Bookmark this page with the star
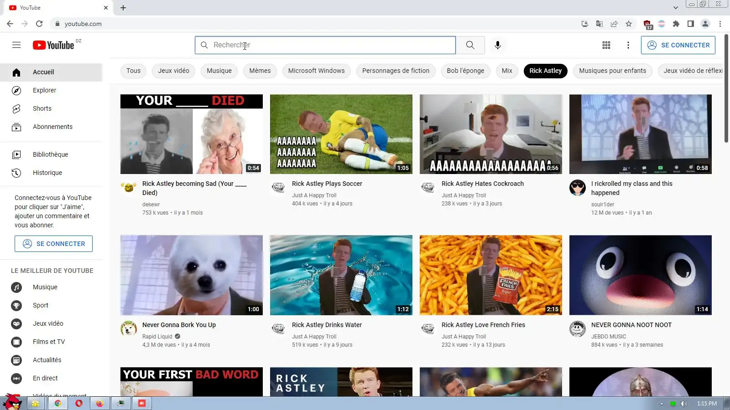 [629, 24]
